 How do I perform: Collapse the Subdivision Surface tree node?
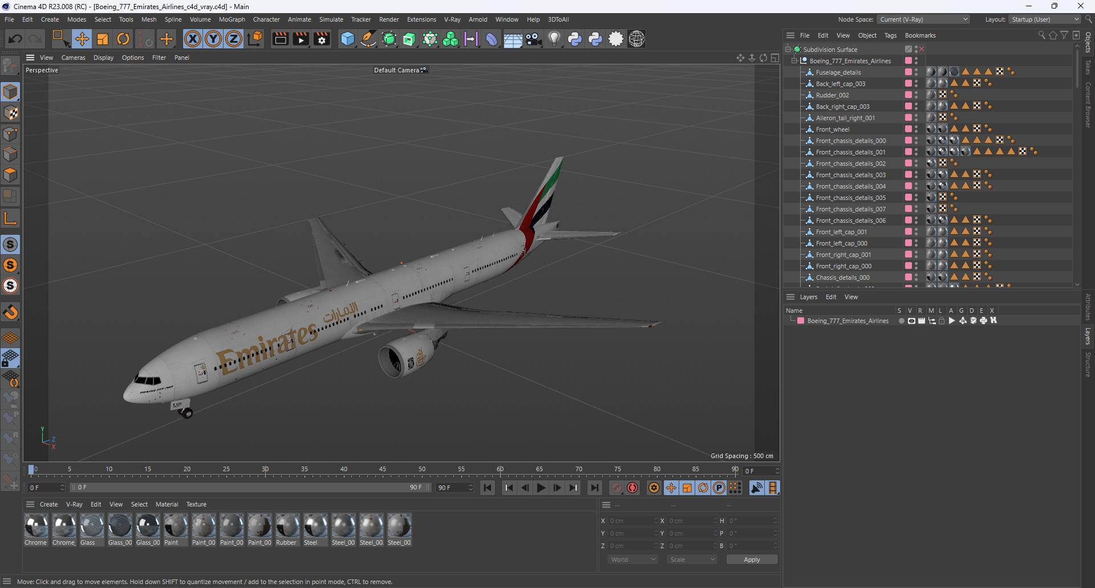coord(788,50)
